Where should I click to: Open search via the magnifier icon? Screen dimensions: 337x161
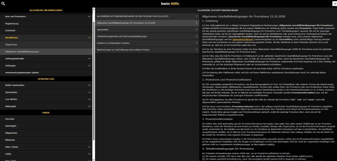coord(3,4)
